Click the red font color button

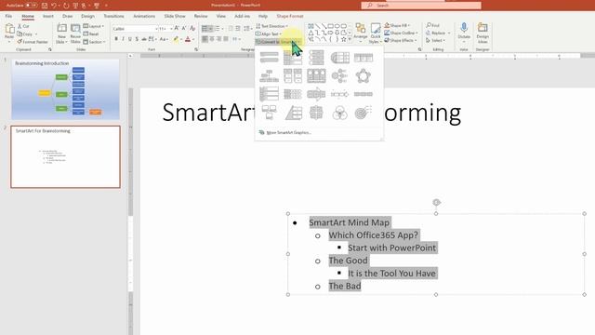pyautogui.click(x=188, y=39)
